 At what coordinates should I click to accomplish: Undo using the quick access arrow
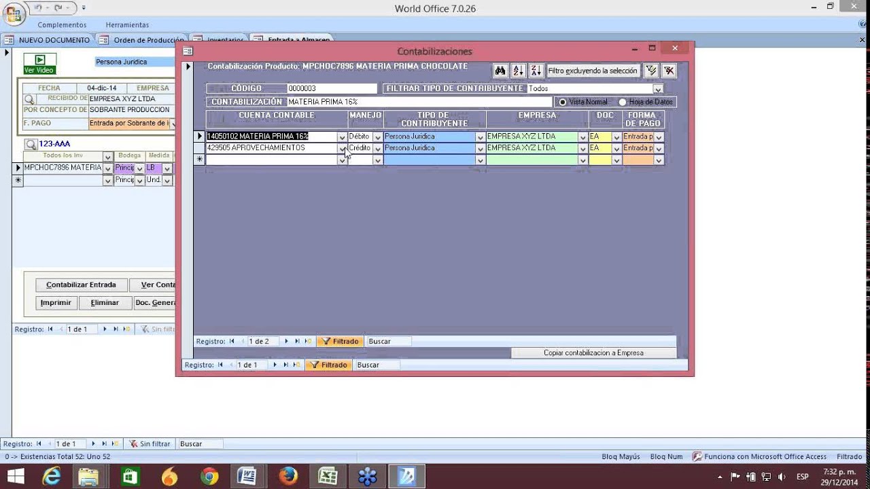pyautogui.click(x=38, y=8)
